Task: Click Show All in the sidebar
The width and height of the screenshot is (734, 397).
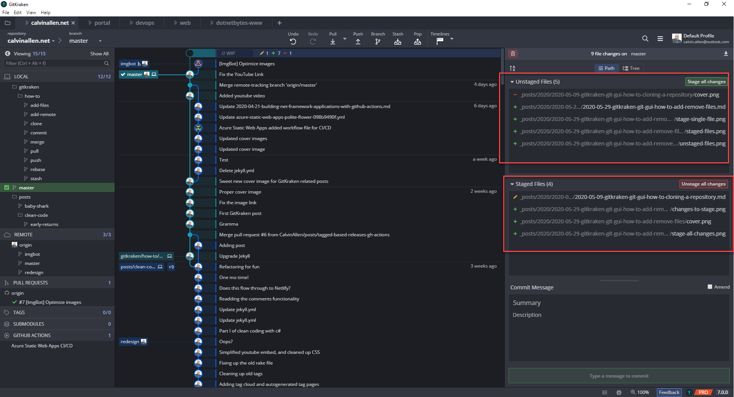Action: [99, 53]
